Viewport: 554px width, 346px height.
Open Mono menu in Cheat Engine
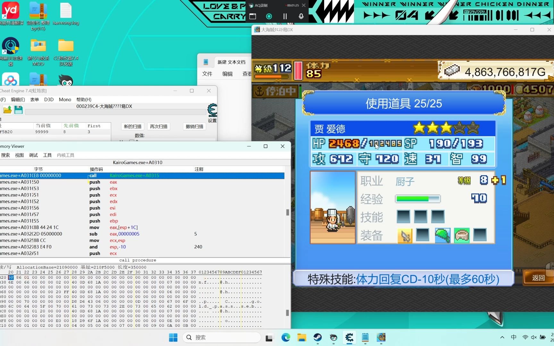click(x=65, y=100)
